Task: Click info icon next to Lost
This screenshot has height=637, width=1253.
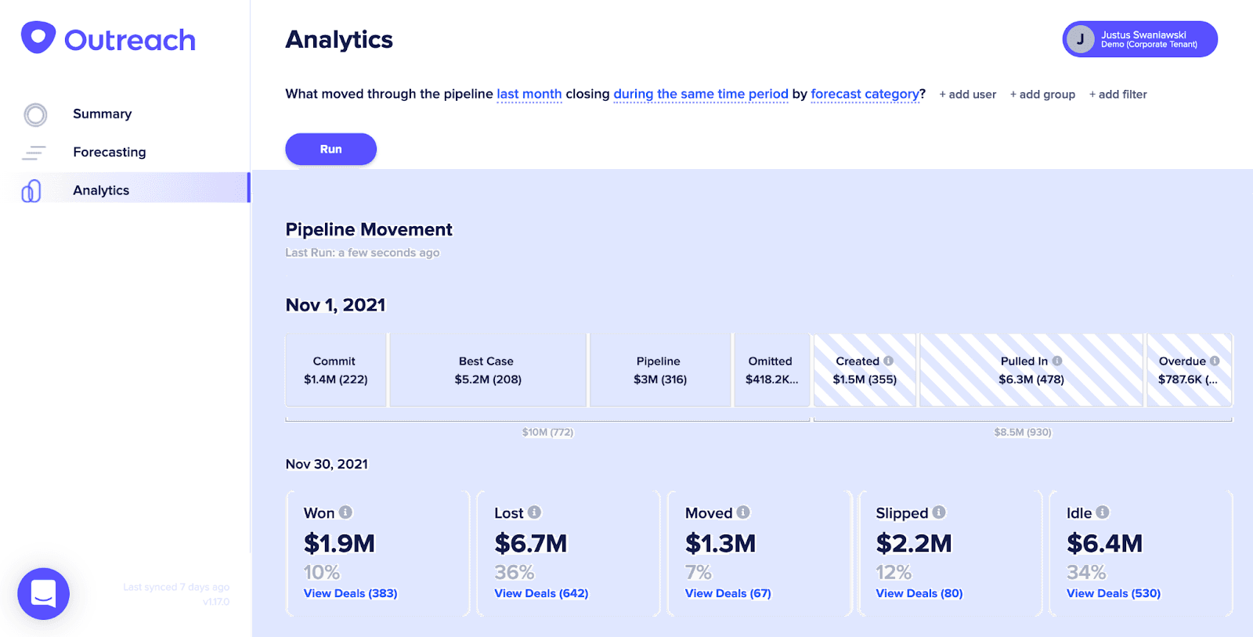Action: [534, 513]
